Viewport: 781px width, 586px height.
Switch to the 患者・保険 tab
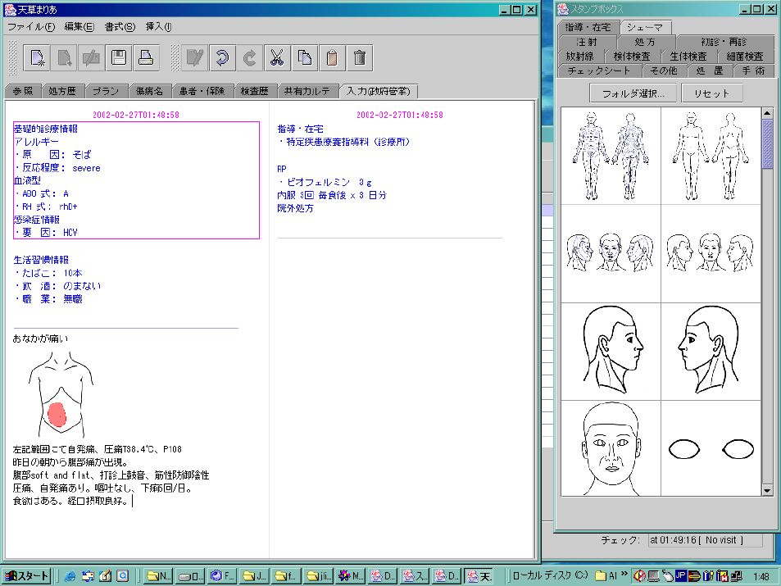pos(202,90)
